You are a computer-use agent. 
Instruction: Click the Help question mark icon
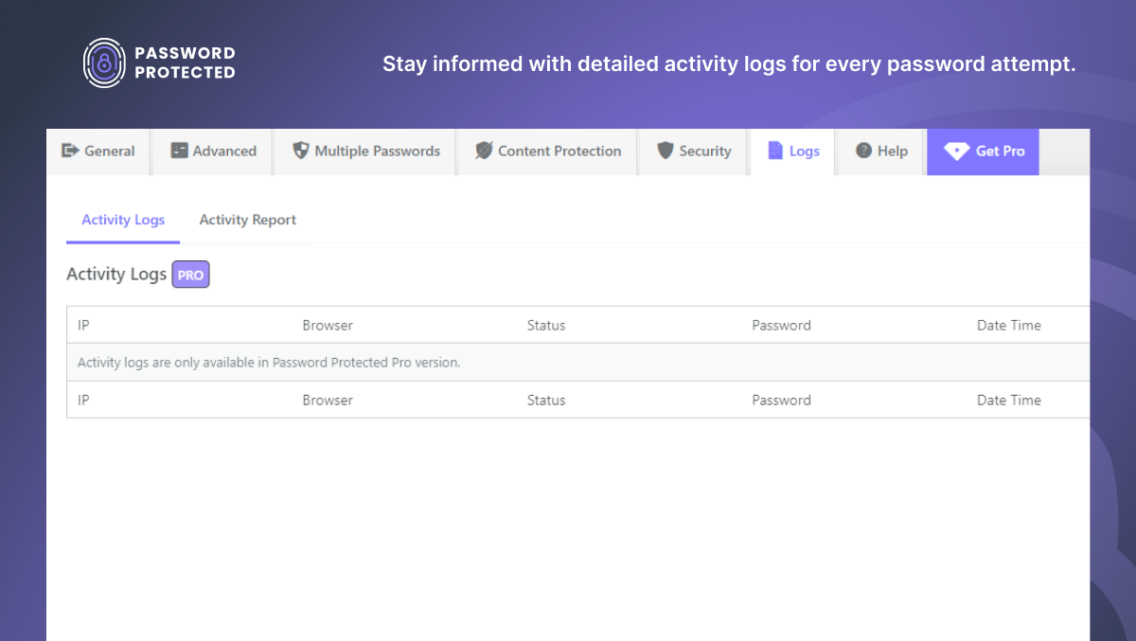863,151
